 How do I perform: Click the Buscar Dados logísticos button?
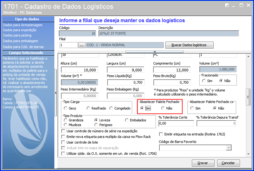point(189,45)
